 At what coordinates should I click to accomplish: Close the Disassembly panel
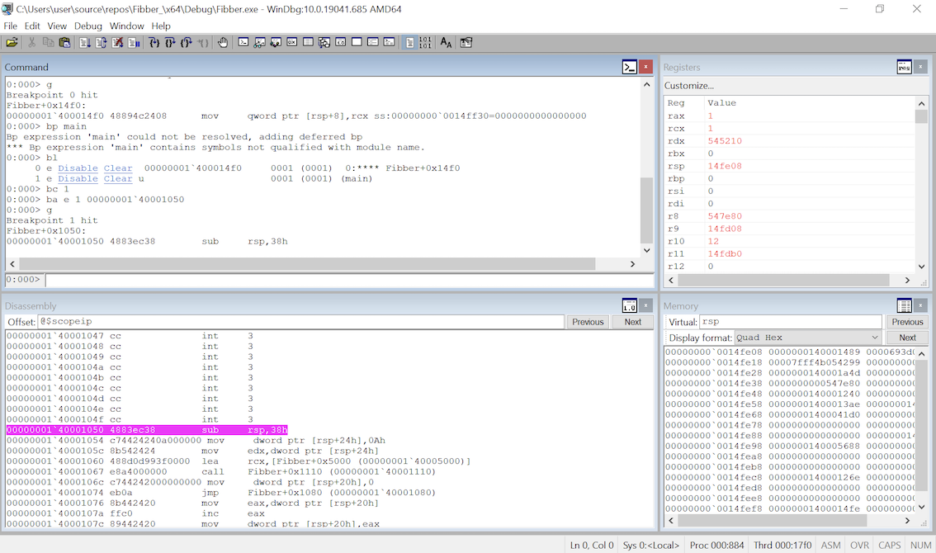coord(646,305)
